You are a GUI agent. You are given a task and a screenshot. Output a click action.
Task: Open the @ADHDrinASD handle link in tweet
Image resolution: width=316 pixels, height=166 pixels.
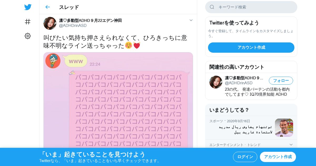point(73,26)
